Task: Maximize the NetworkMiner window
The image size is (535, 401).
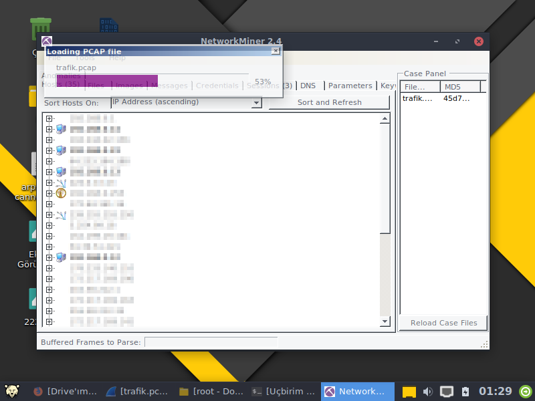Action: point(457,41)
